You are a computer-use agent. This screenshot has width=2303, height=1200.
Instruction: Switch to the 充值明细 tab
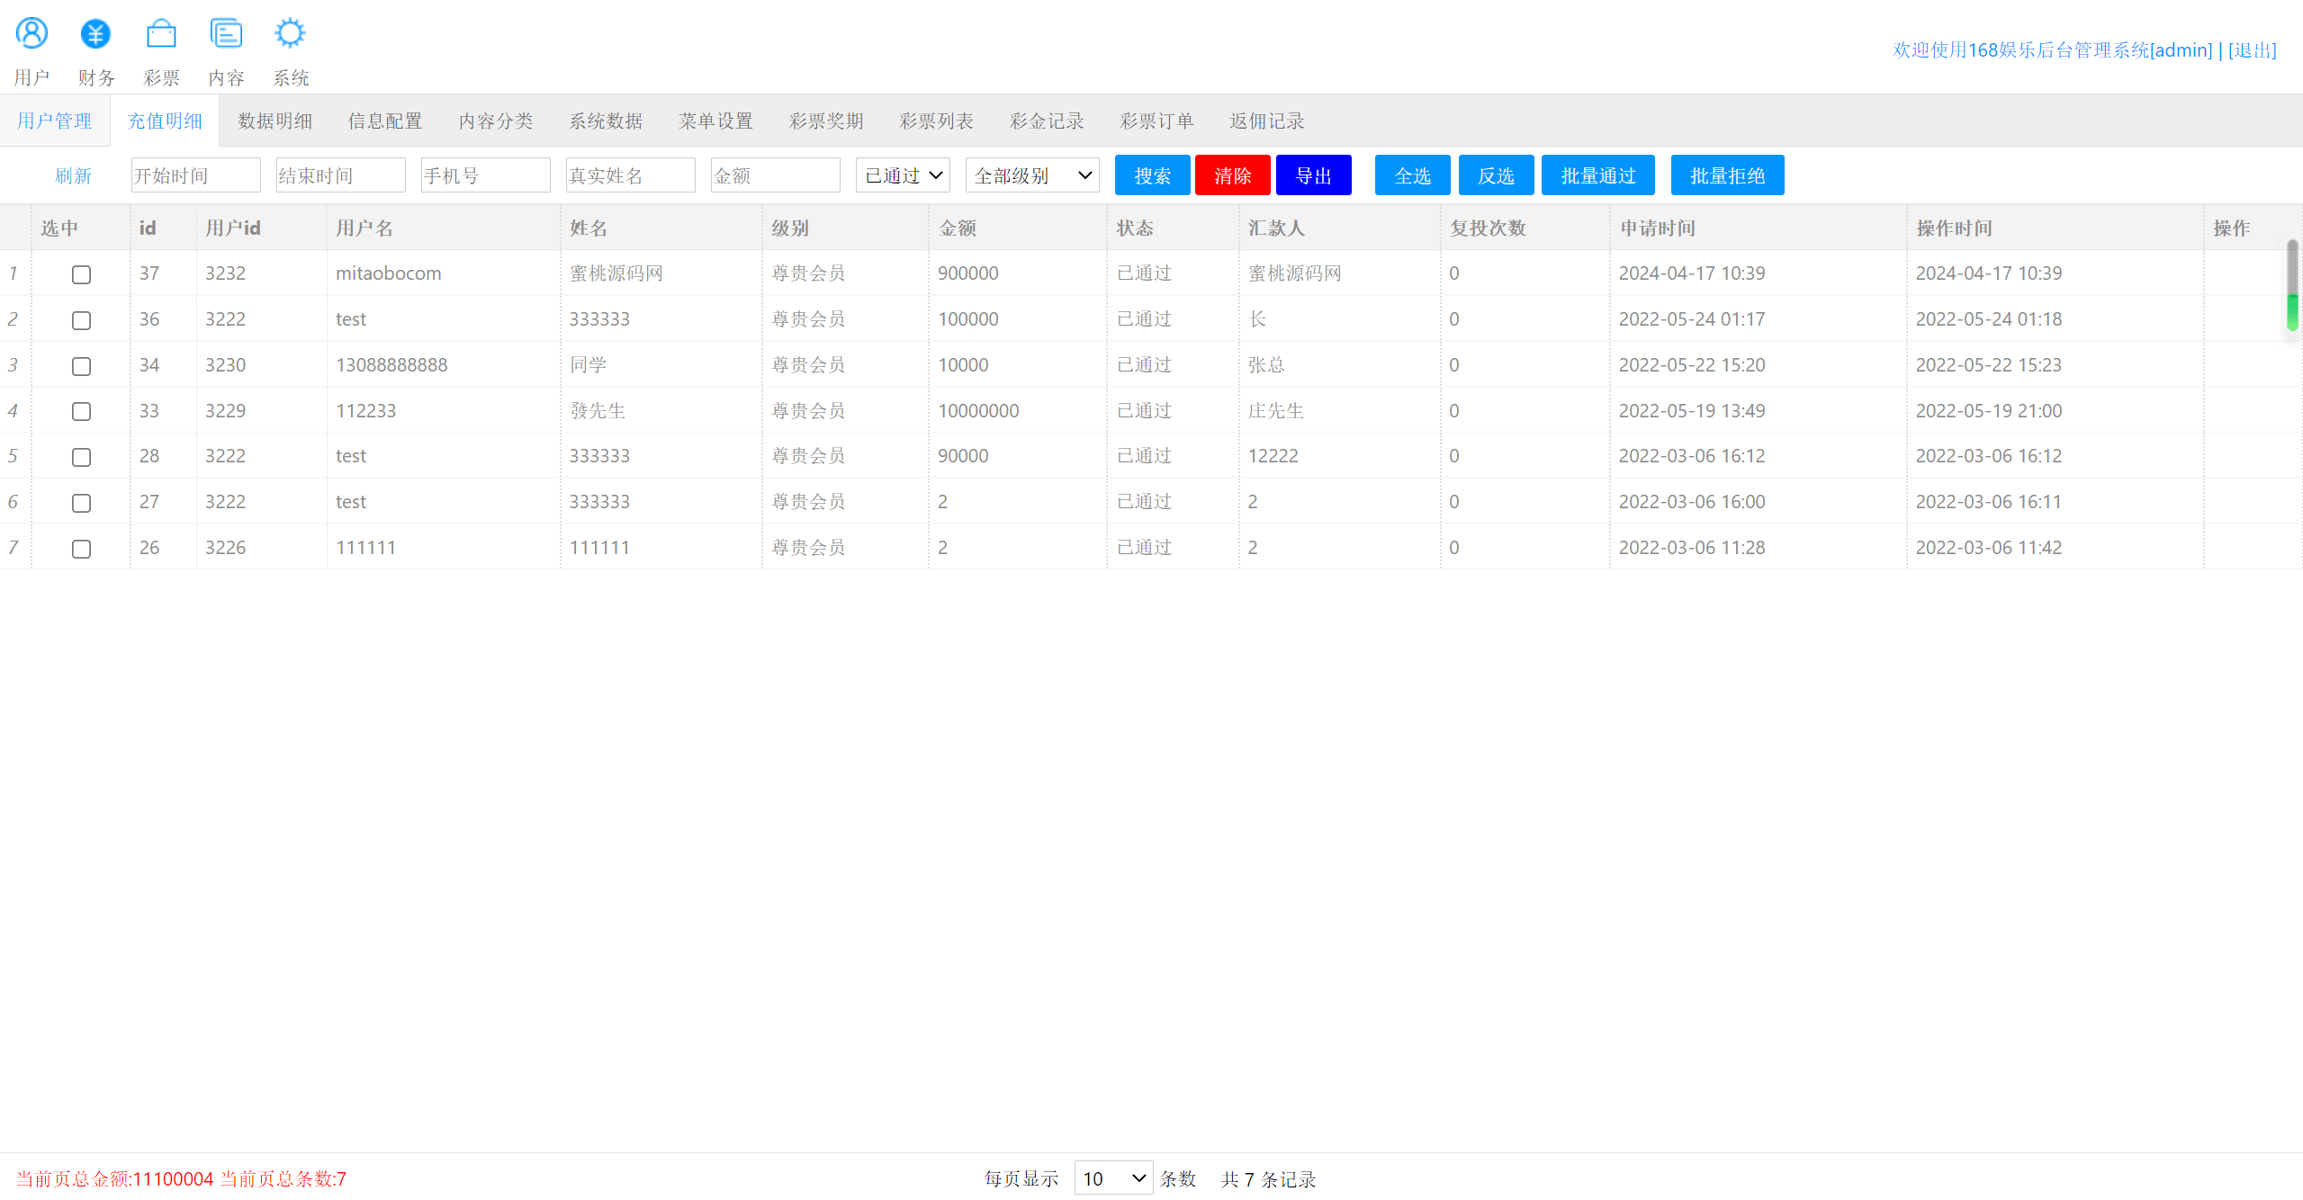click(165, 121)
